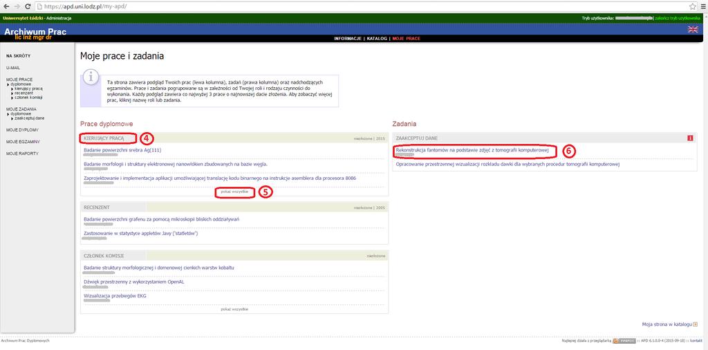Open thesis about appletów Javy statletów

point(141,233)
